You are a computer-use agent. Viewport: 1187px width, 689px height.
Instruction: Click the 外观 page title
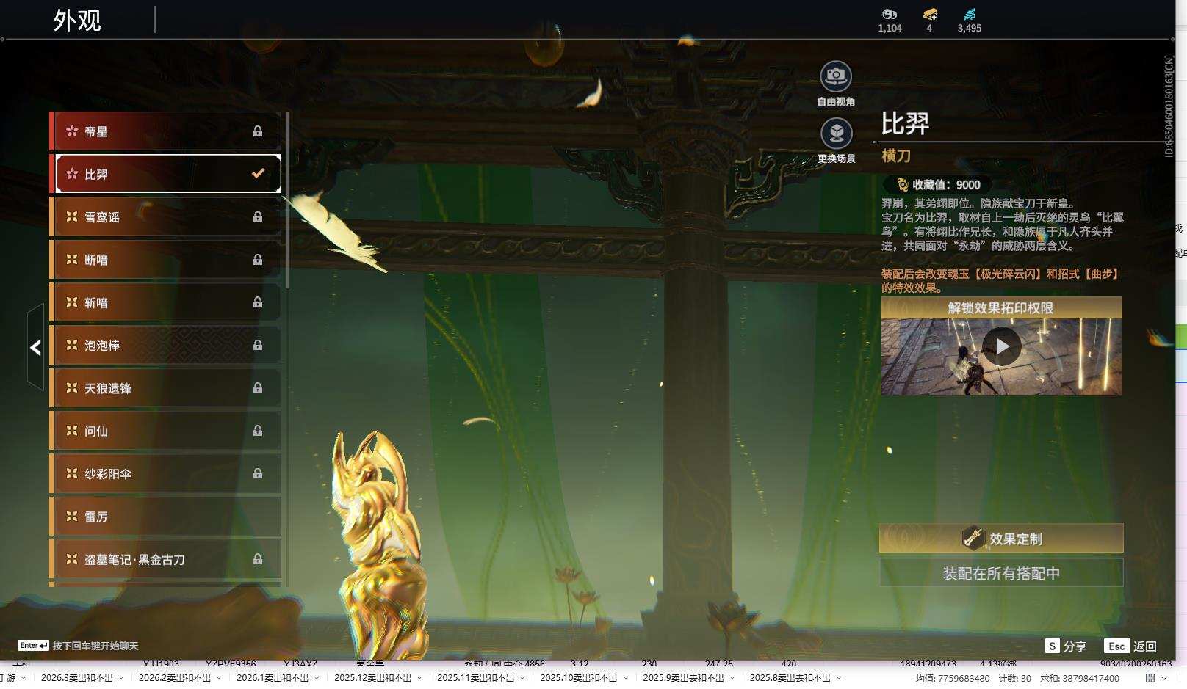(77, 20)
